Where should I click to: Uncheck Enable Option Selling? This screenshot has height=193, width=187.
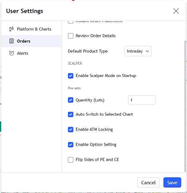click(x=71, y=145)
